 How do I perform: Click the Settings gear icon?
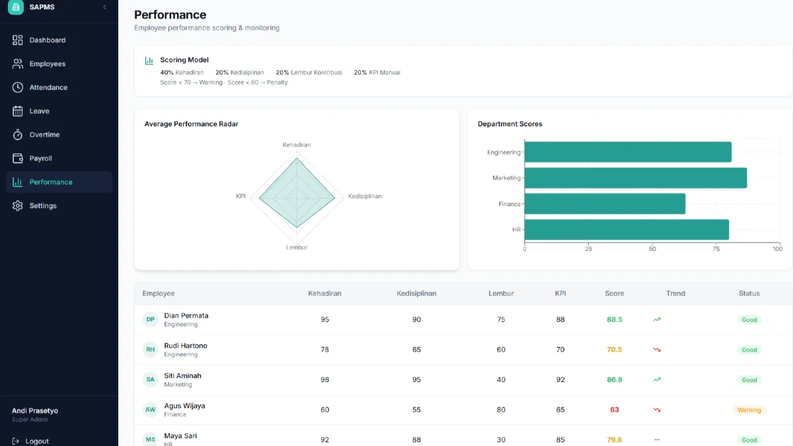click(x=18, y=205)
